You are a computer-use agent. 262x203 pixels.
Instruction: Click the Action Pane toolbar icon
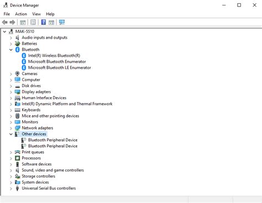(x=51, y=23)
